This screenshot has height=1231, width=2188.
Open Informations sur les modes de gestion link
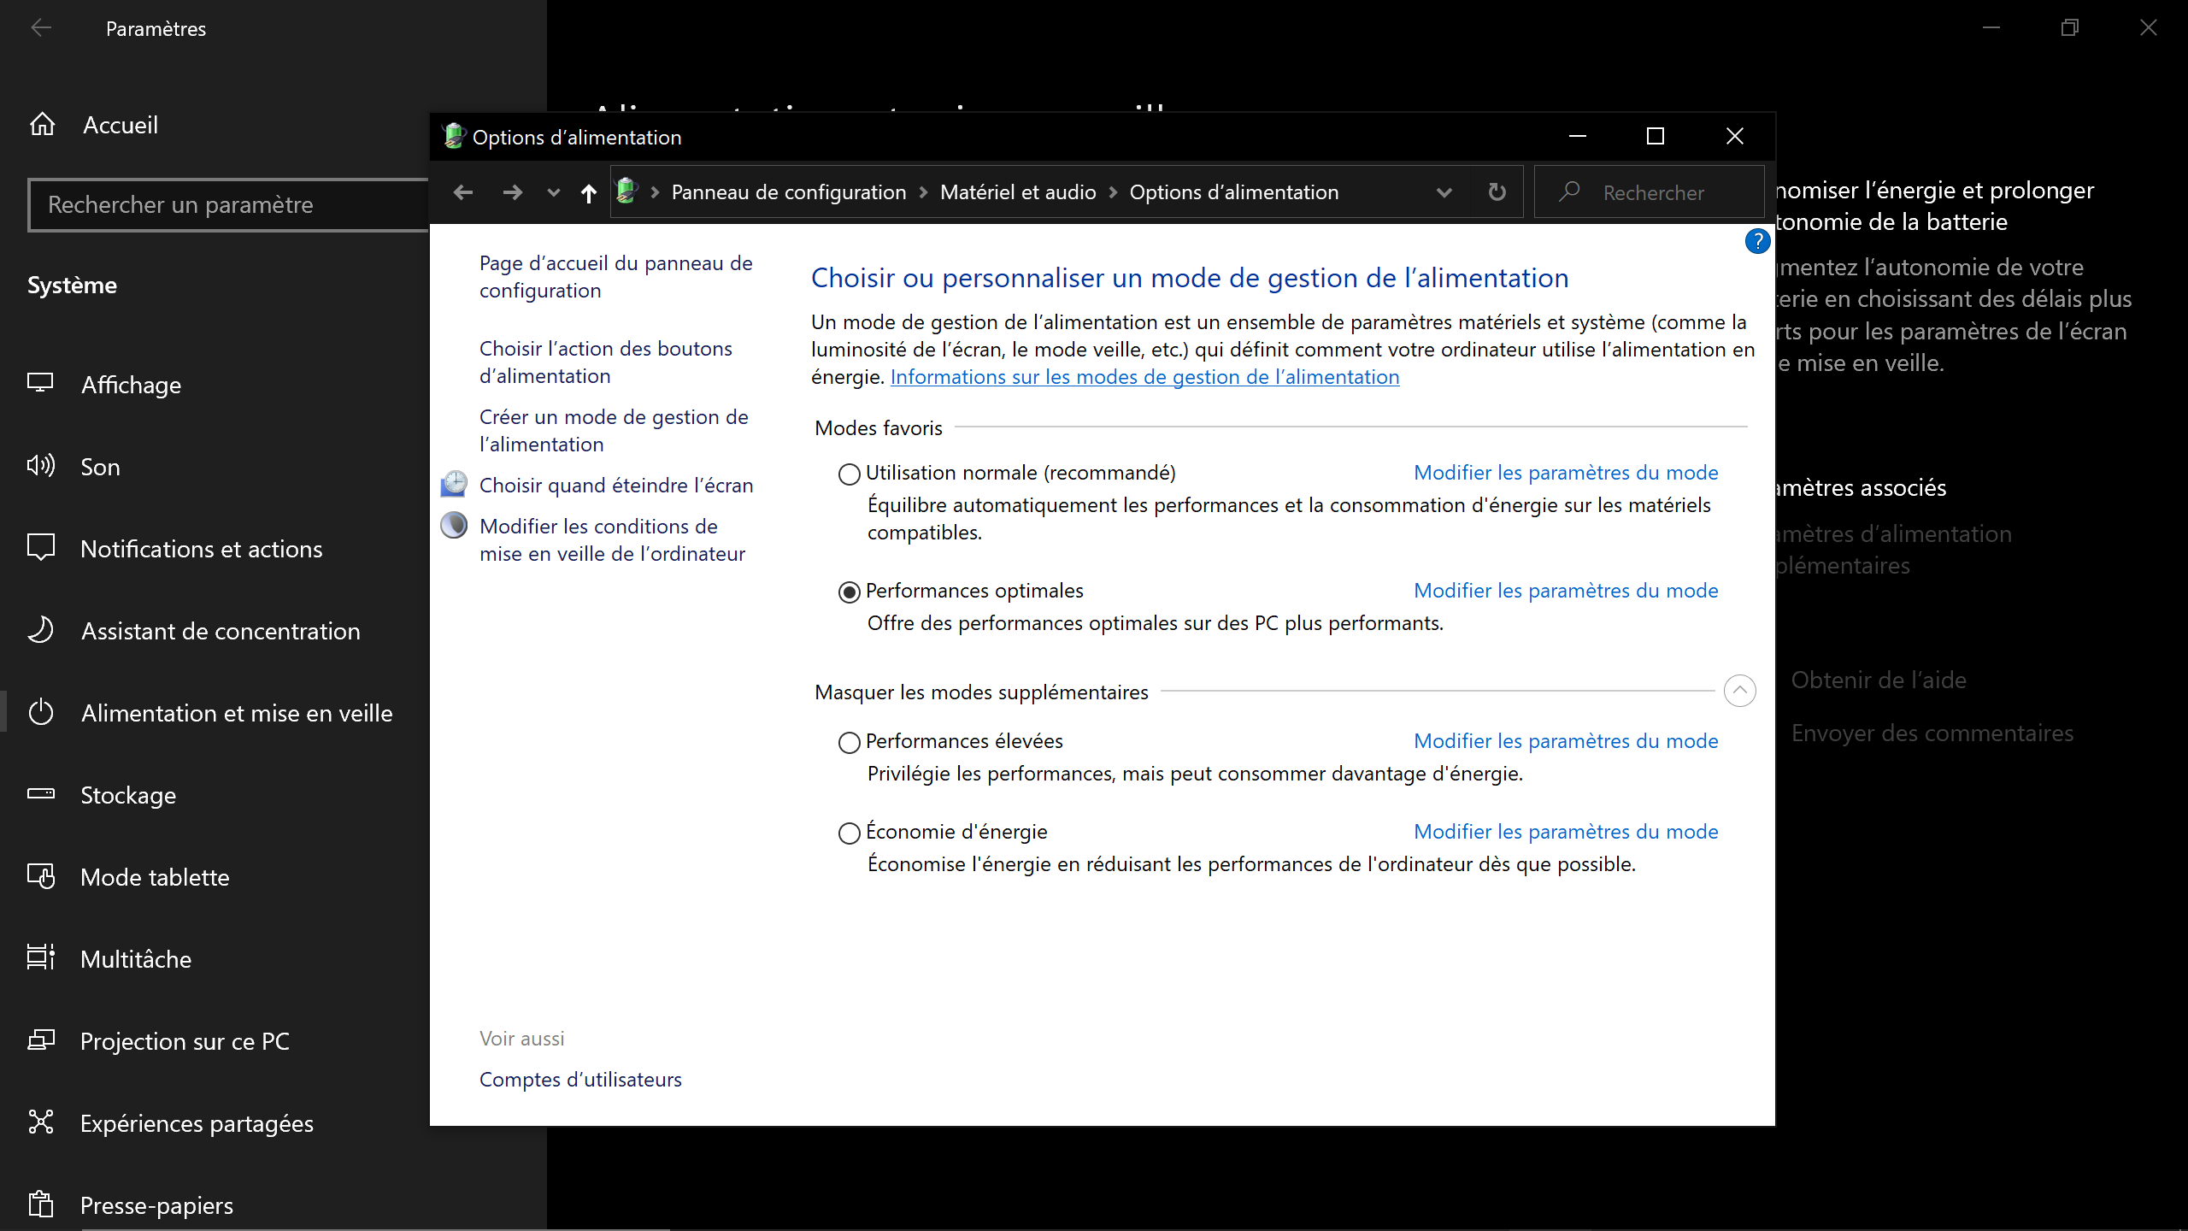[x=1144, y=377]
